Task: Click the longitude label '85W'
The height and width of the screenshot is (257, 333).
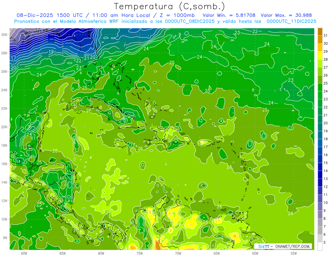Action: tap(62, 253)
